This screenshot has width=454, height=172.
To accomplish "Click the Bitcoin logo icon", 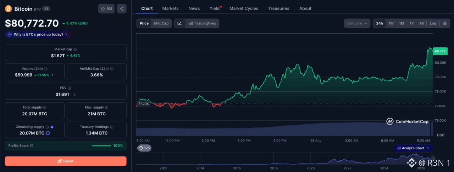I will [9, 9].
